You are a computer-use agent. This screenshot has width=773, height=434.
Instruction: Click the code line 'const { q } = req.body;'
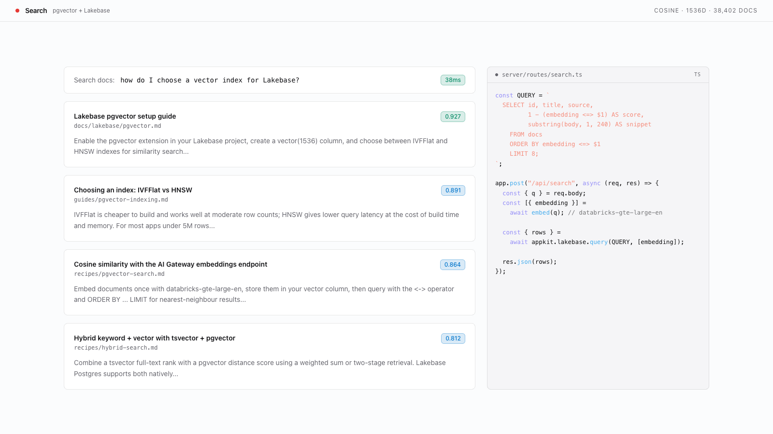point(544,193)
